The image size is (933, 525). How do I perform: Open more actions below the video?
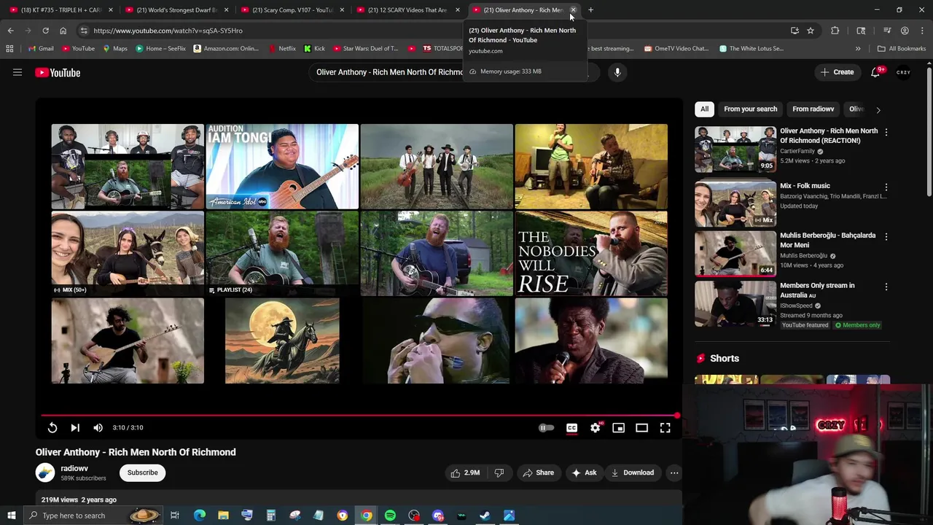click(674, 472)
